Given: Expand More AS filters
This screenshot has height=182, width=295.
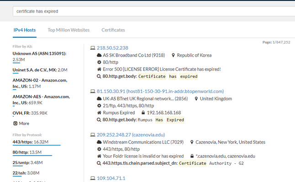Looking at the screenshot, I should tap(21, 123).
